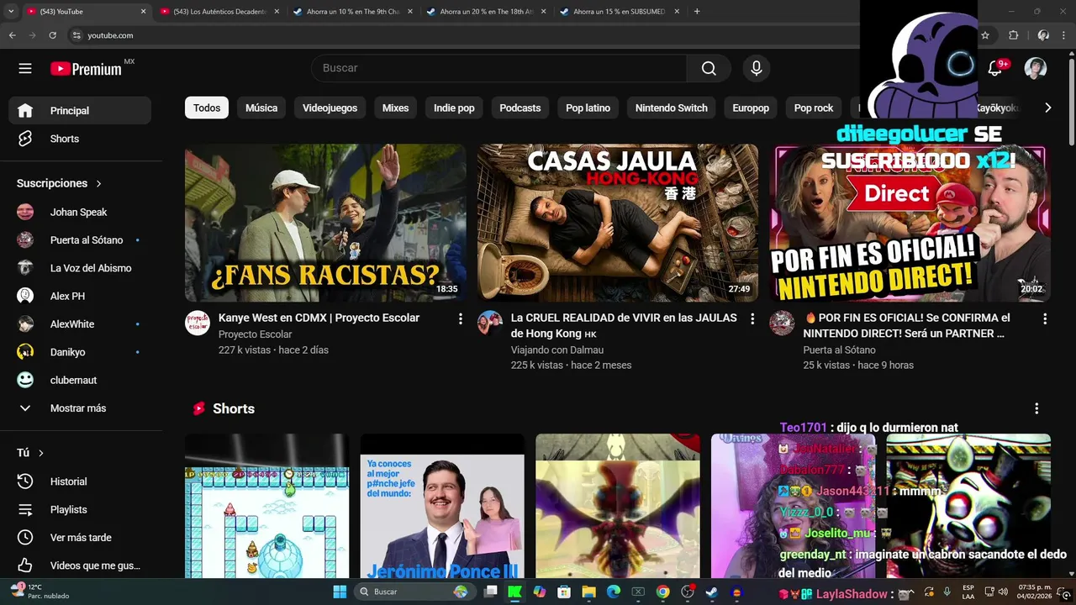Click the Buscar search field
The height and width of the screenshot is (605, 1076).
(499, 68)
